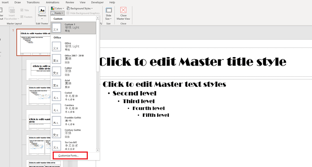Image resolution: width=312 pixels, height=167 pixels.
Task: Click the 'Fifth level' bullet text
Action: pos(156,115)
